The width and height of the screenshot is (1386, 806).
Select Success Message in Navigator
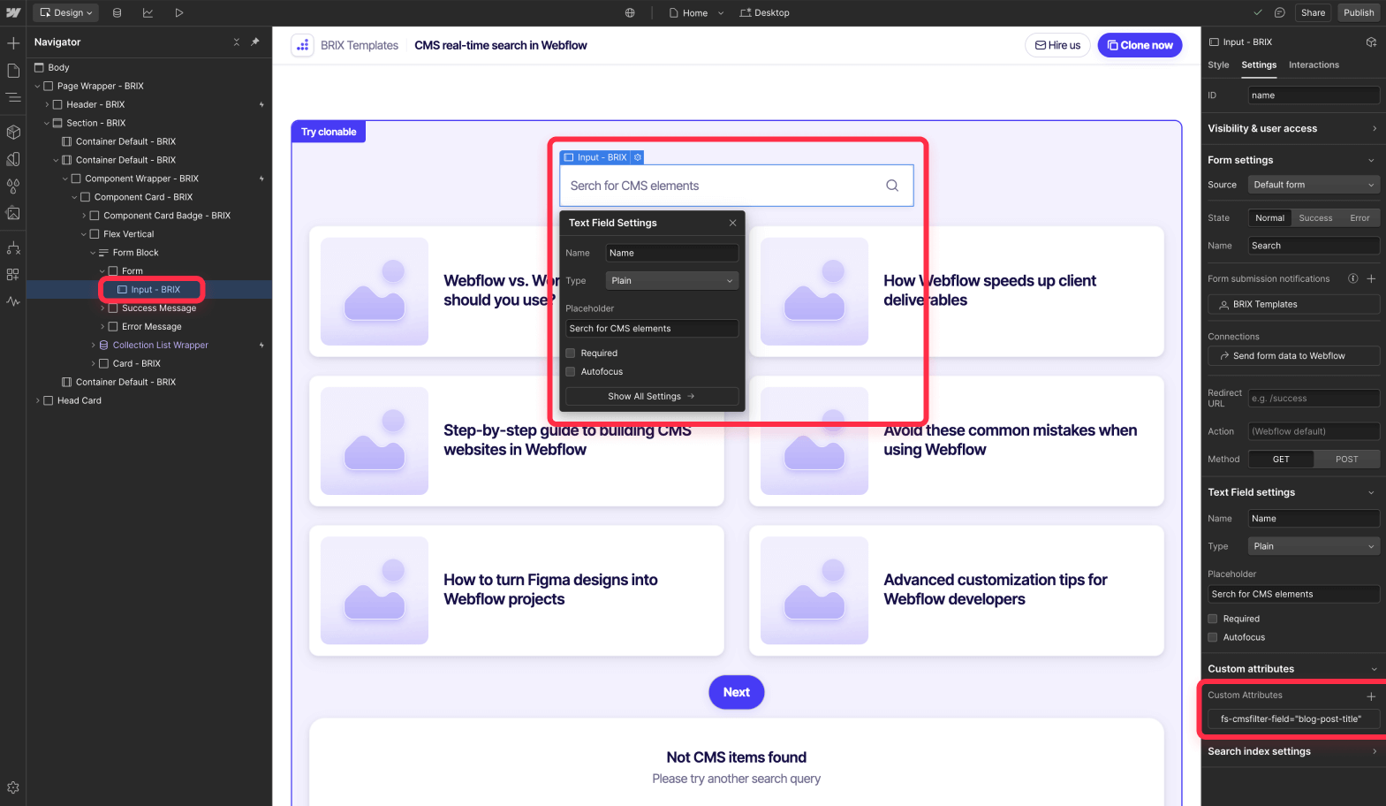(x=159, y=308)
